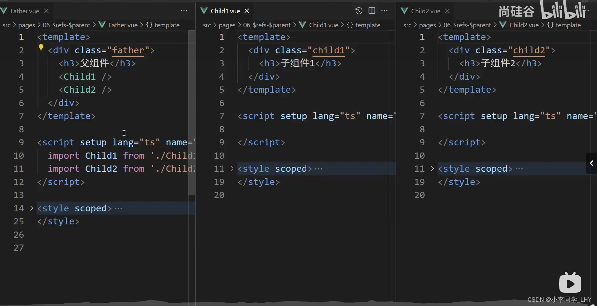Close the Child1.vue tab
The image size is (597, 306).
(x=247, y=11)
